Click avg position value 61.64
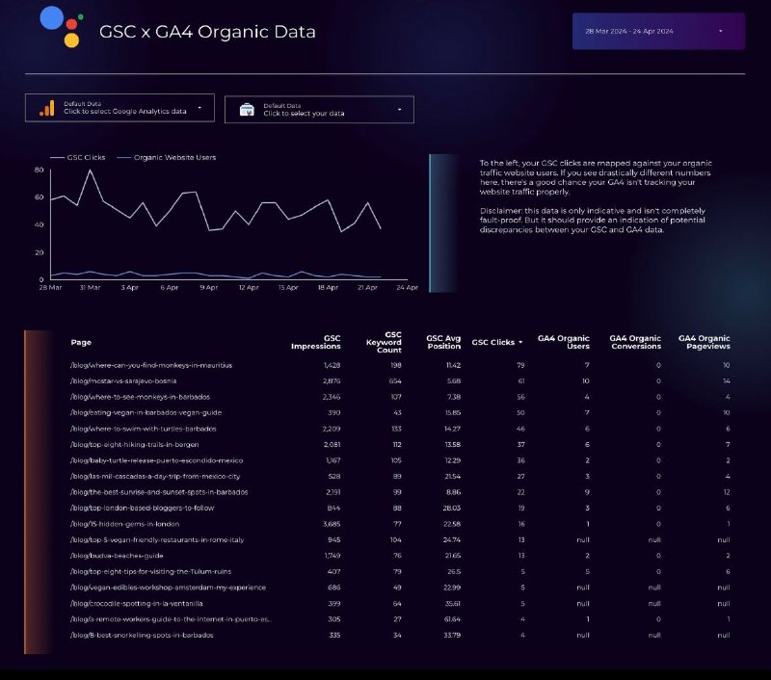The image size is (771, 680). click(452, 619)
